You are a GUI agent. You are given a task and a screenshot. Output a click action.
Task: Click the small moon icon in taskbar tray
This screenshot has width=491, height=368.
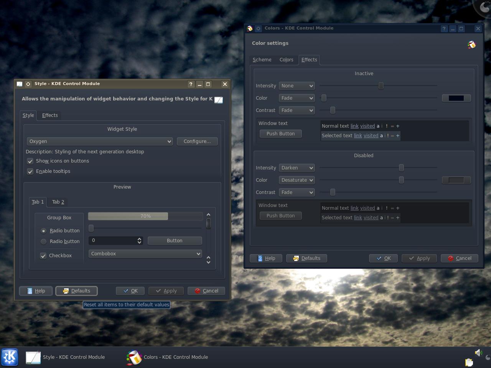[x=488, y=357]
